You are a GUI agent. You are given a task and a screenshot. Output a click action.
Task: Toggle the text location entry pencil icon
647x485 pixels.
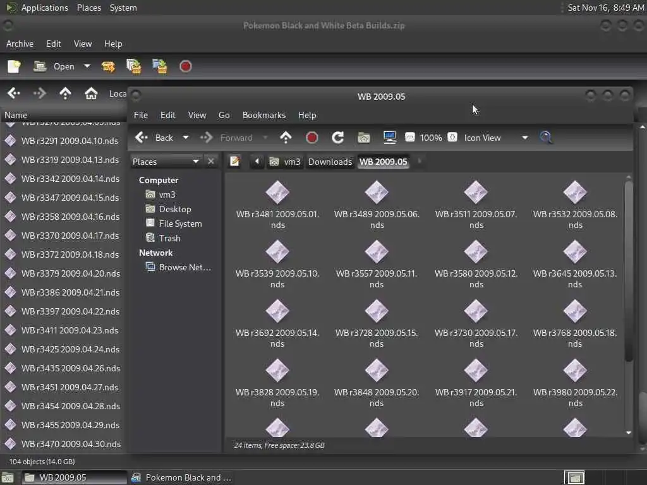[x=235, y=161]
